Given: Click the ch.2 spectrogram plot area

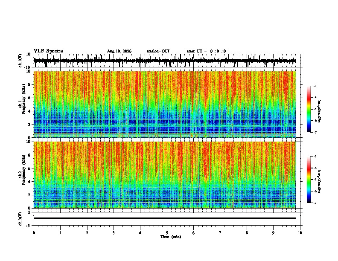Looking at the screenshot, I should (x=165, y=175).
